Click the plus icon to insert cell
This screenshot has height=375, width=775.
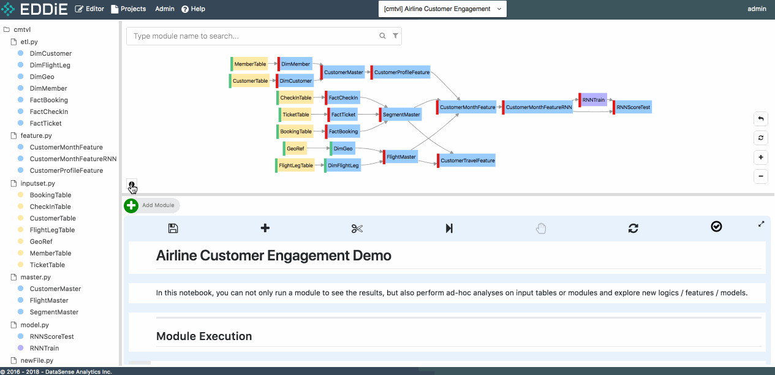pyautogui.click(x=265, y=229)
